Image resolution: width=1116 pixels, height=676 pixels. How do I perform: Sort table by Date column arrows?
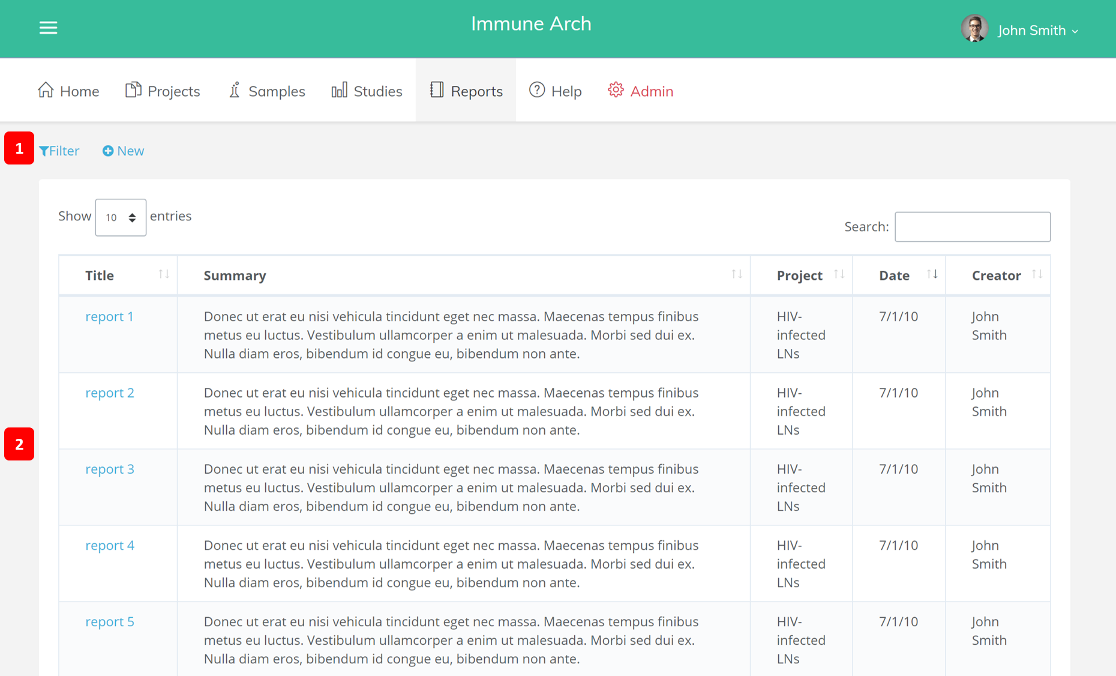click(932, 274)
